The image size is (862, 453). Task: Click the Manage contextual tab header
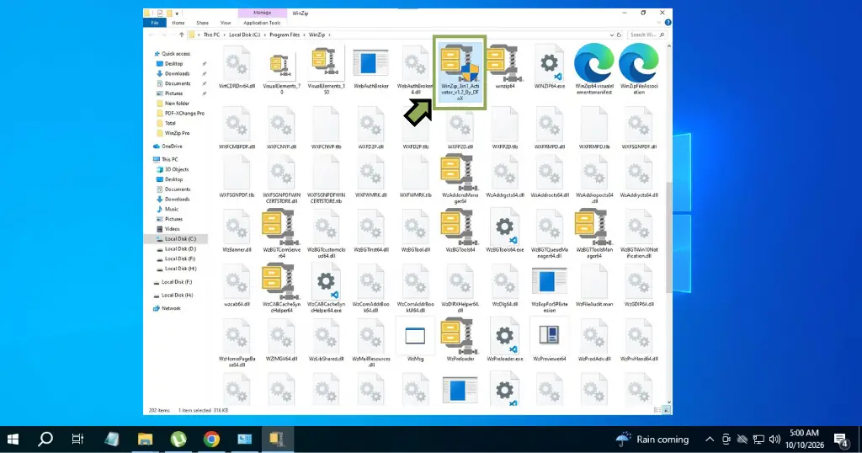[x=263, y=13]
